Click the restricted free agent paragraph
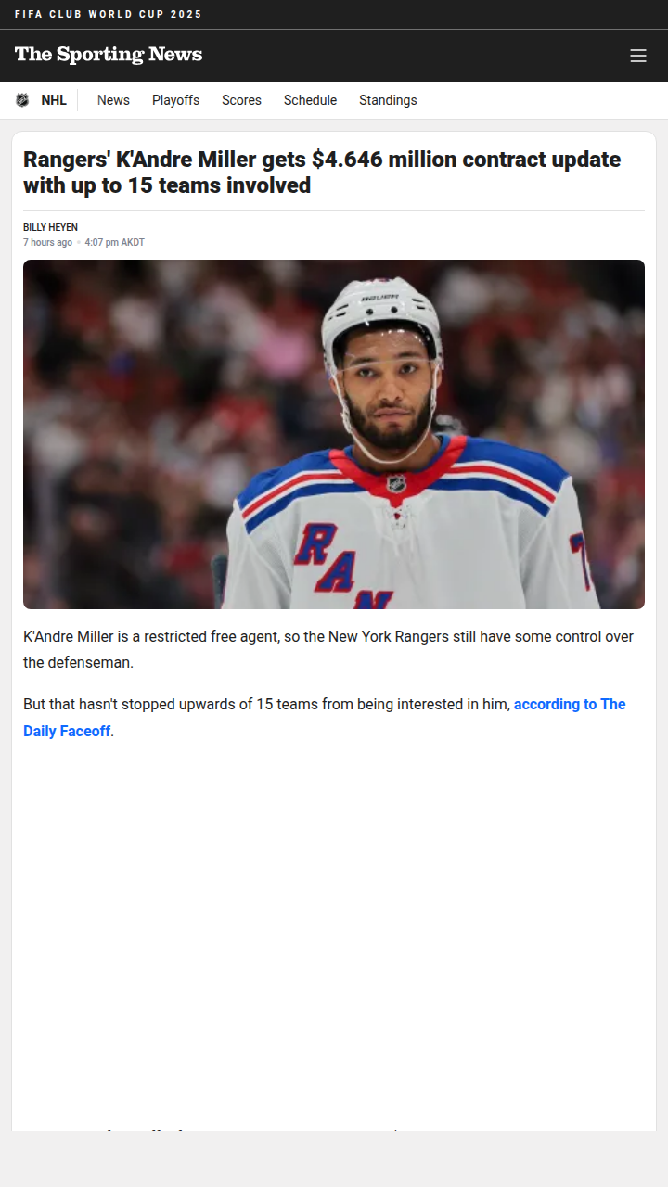 click(x=328, y=650)
